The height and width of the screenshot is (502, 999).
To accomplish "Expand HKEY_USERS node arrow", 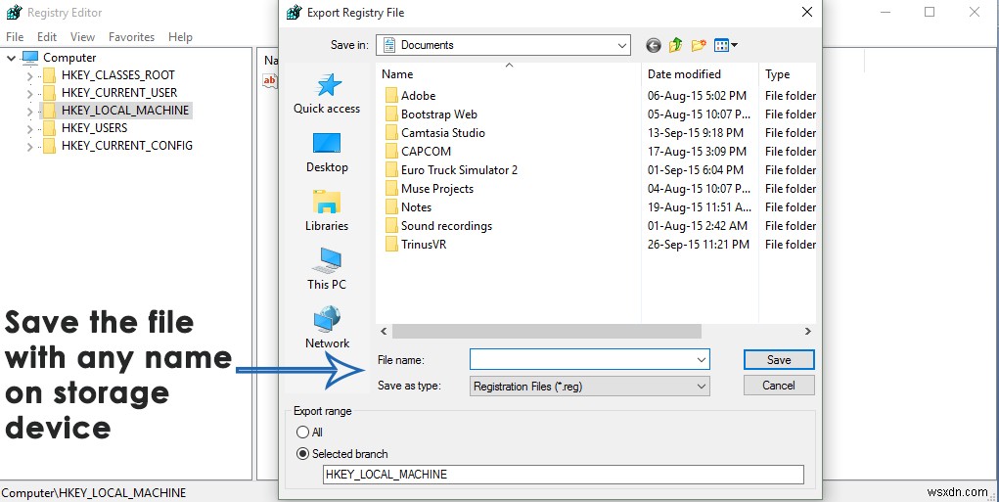I will 29,129.
